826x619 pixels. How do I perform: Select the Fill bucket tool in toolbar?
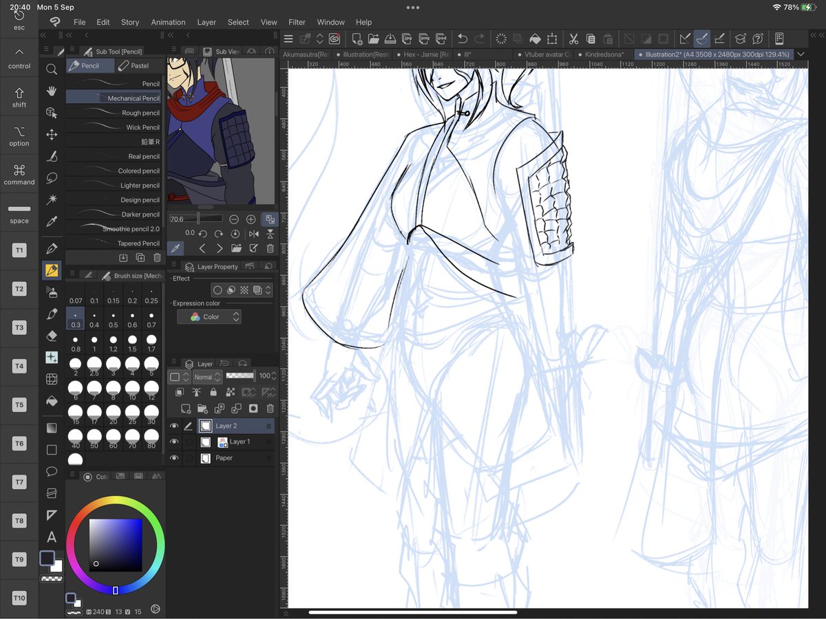(x=52, y=400)
